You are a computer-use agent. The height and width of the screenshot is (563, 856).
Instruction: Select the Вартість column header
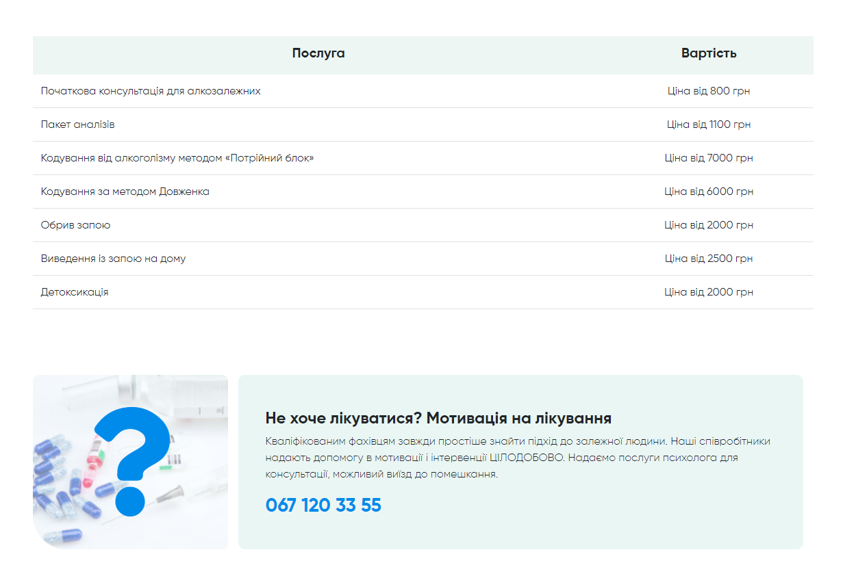[x=707, y=53]
